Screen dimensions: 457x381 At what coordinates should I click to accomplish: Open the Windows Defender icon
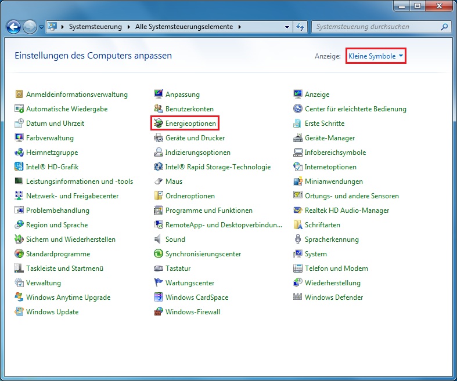pos(297,297)
